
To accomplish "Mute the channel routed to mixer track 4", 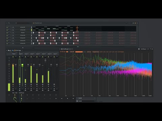I will click(7, 38).
